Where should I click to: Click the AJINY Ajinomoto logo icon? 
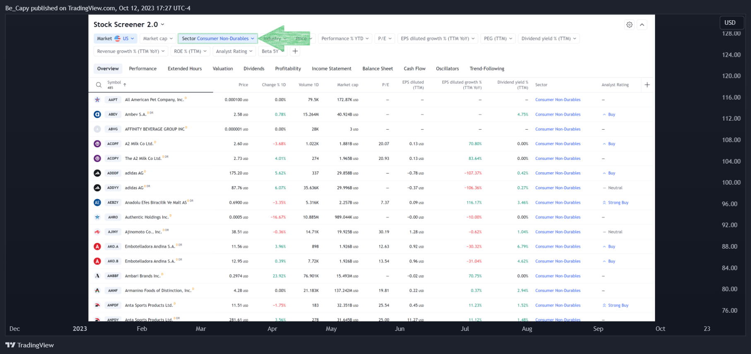click(x=97, y=232)
